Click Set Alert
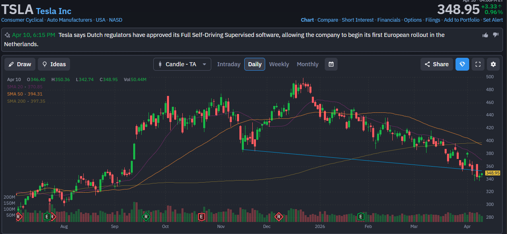The width and height of the screenshot is (507, 234). point(493,20)
